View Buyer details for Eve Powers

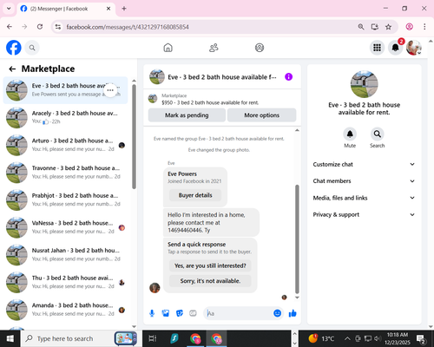(195, 195)
